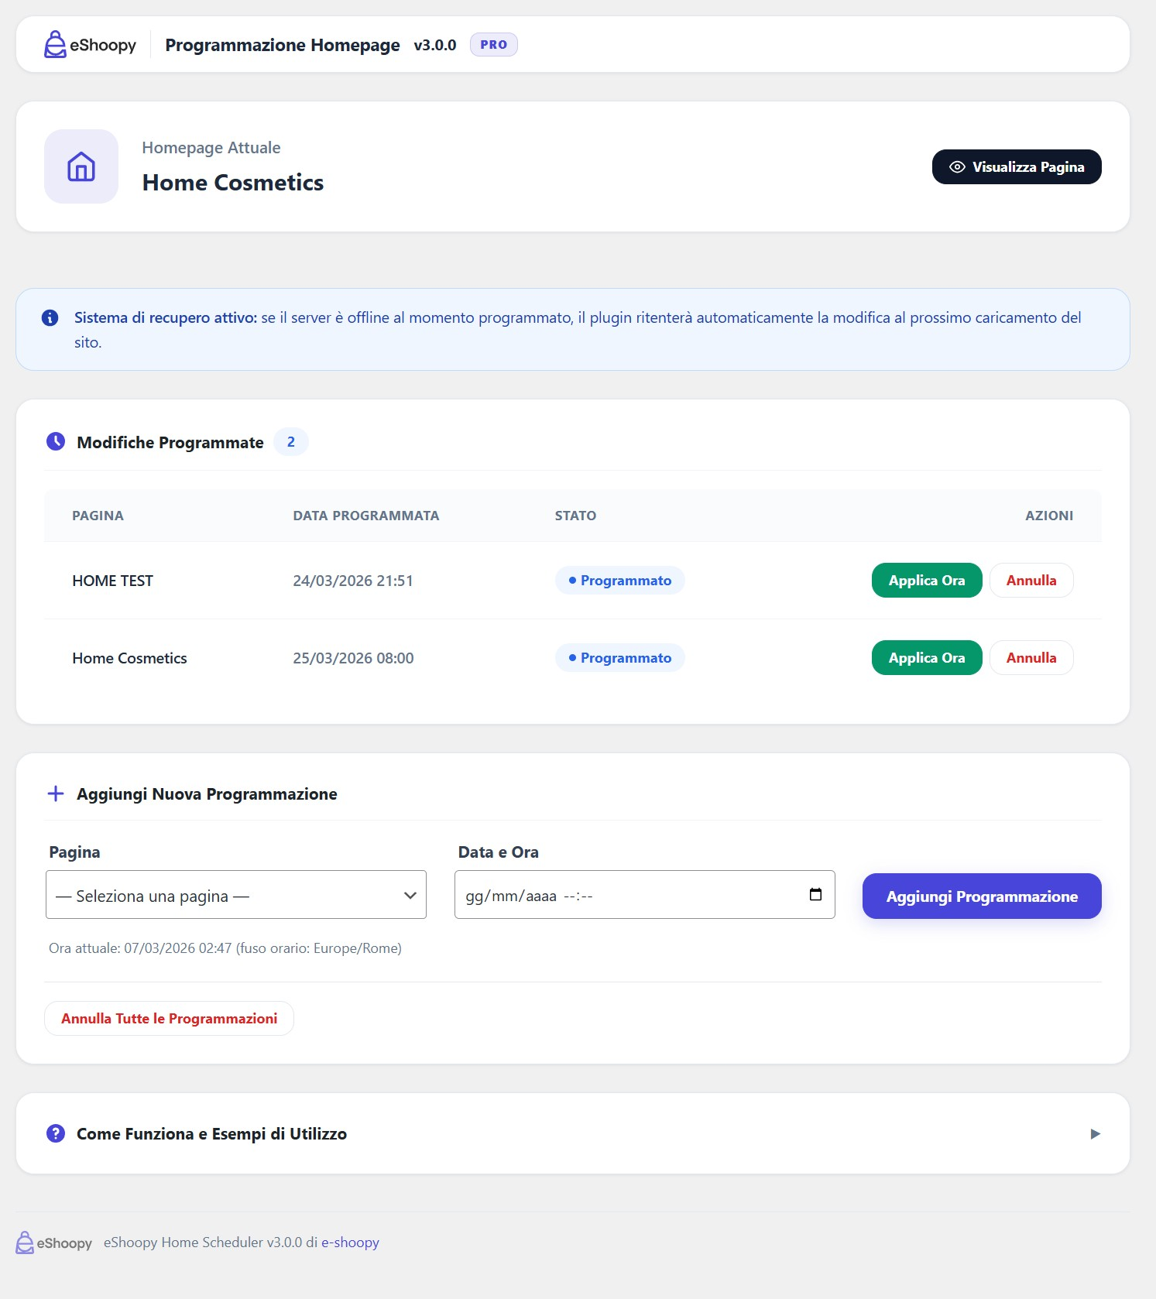Click the disclosure triangle in help section

tap(1095, 1134)
